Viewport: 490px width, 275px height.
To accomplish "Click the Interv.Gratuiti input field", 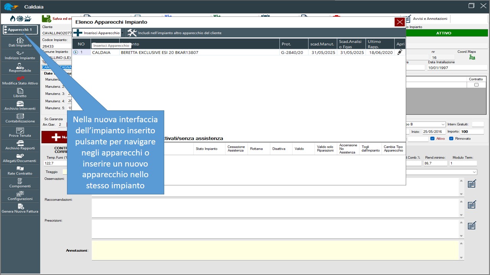I will click(x=478, y=124).
